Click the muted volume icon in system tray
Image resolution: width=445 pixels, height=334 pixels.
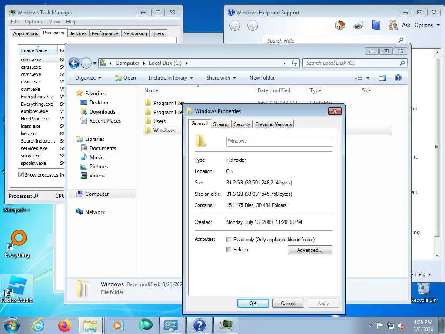point(401,326)
